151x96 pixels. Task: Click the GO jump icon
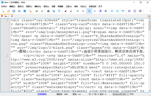click(x=123, y=11)
